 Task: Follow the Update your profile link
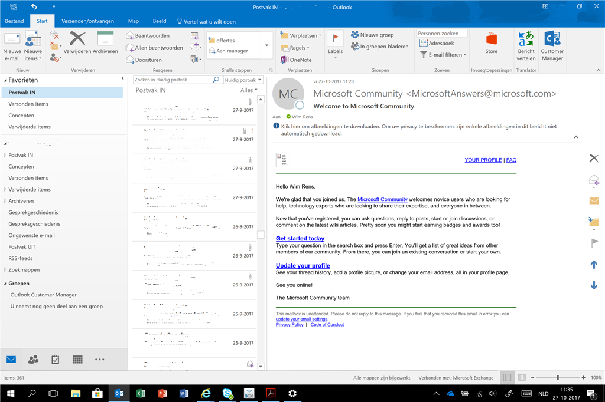pos(303,266)
